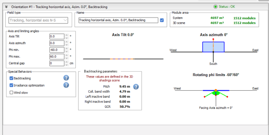
Task: Click the Central gap input field
Action: [x=57, y=63]
